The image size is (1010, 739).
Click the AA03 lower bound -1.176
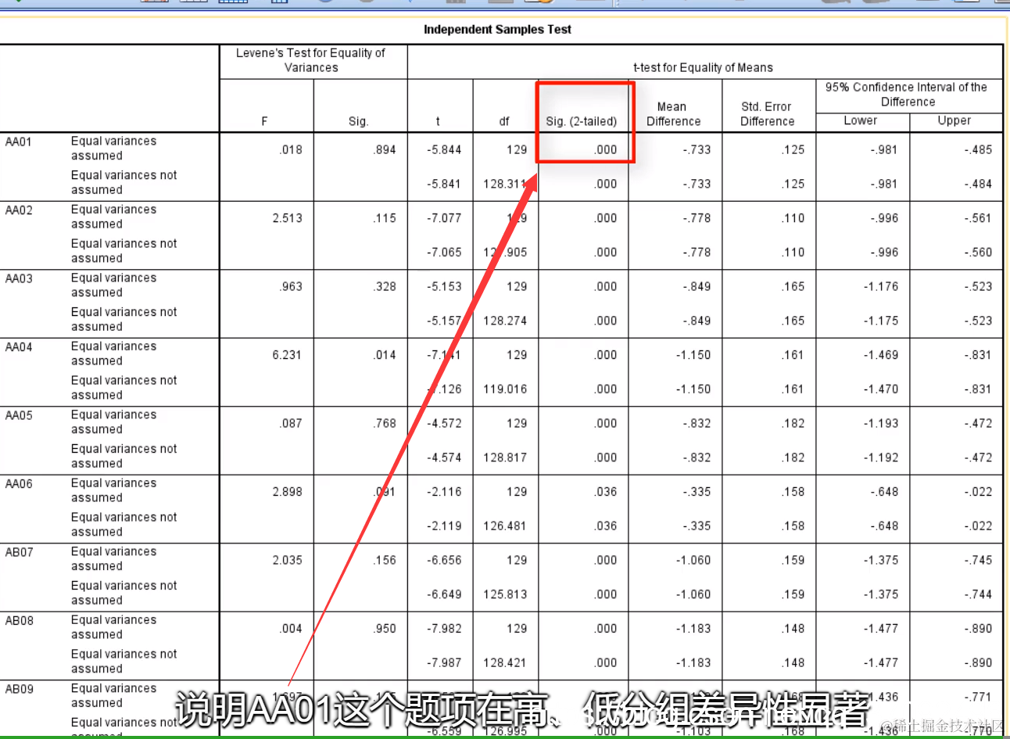coord(881,287)
